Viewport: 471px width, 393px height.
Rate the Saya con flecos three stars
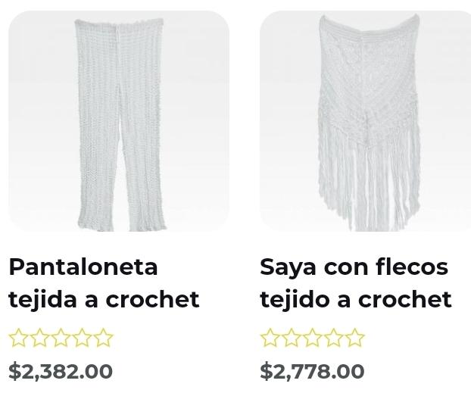[312, 338]
